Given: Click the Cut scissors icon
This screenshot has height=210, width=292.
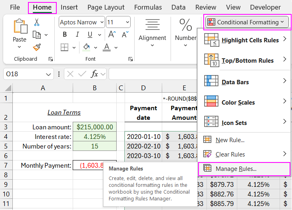Looking at the screenshot, I should click(x=37, y=22).
